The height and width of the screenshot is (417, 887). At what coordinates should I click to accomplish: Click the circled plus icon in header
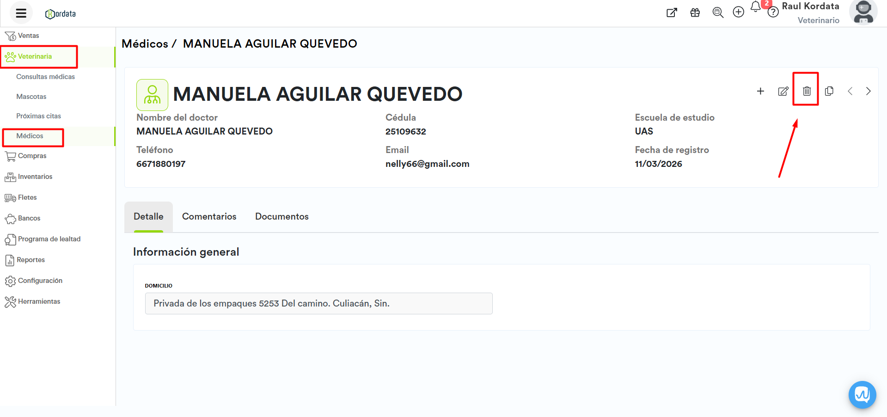coord(738,12)
